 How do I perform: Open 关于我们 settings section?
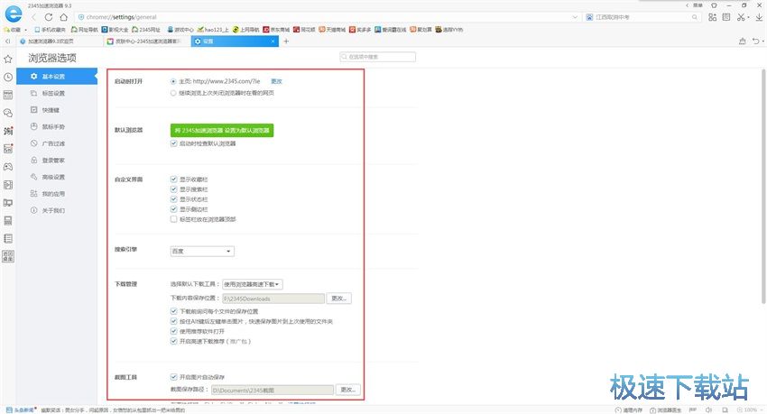(57, 211)
